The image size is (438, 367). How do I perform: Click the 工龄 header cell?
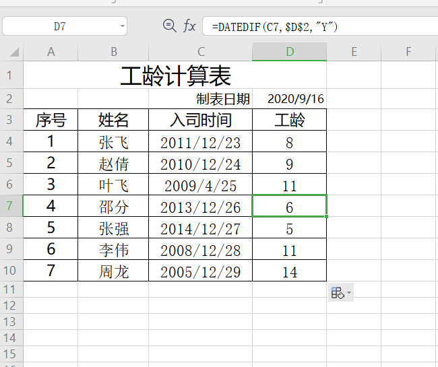[289, 120]
